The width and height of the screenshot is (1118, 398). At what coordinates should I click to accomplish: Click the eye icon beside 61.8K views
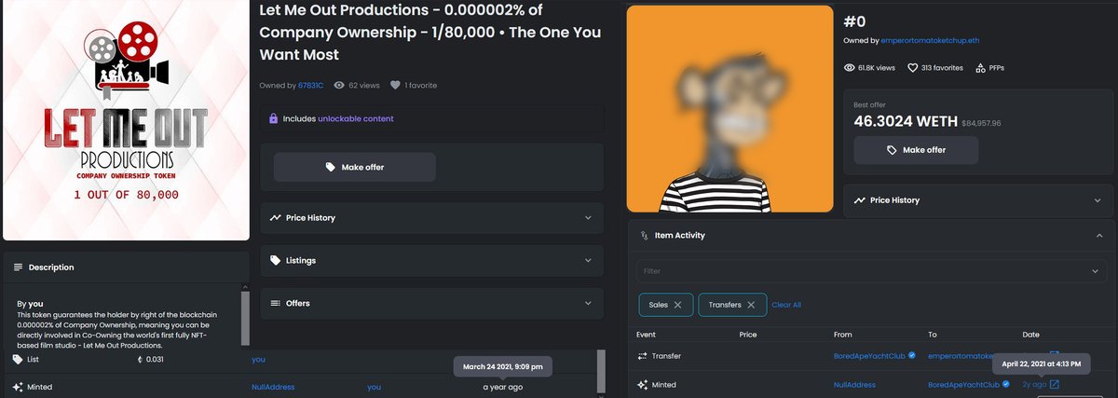[849, 68]
